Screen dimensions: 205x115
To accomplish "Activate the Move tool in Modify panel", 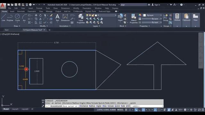I will (x=36, y=15).
